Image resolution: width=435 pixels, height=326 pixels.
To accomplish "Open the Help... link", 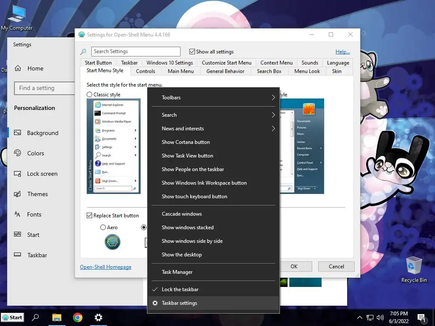I will [x=343, y=51].
